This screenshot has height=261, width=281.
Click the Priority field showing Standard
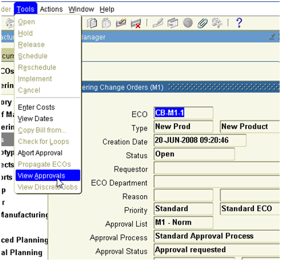click(x=183, y=209)
